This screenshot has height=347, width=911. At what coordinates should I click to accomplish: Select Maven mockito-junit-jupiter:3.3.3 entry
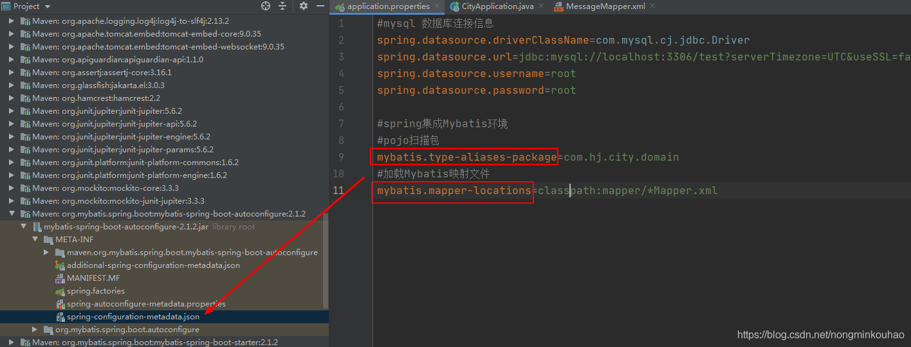pyautogui.click(x=118, y=200)
